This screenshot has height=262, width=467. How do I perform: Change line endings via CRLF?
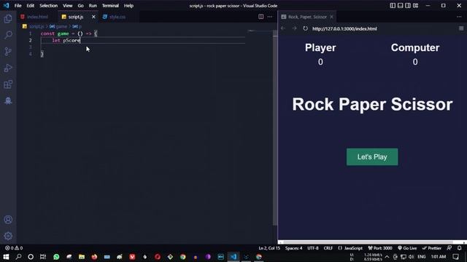pyautogui.click(x=328, y=248)
